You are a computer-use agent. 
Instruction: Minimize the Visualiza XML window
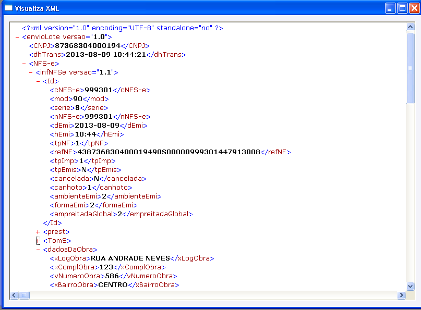pos(390,8)
